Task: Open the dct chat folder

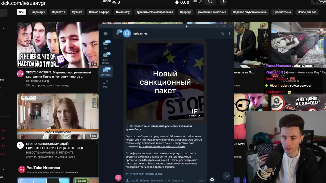Action: click(105, 44)
